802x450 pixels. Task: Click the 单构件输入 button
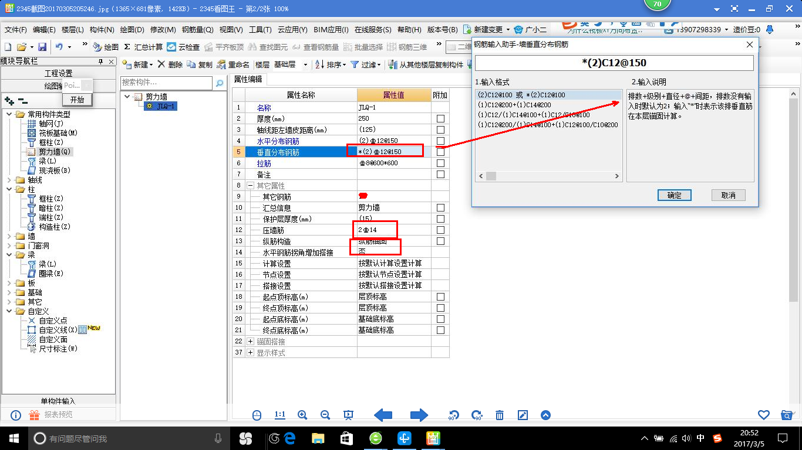click(x=58, y=401)
